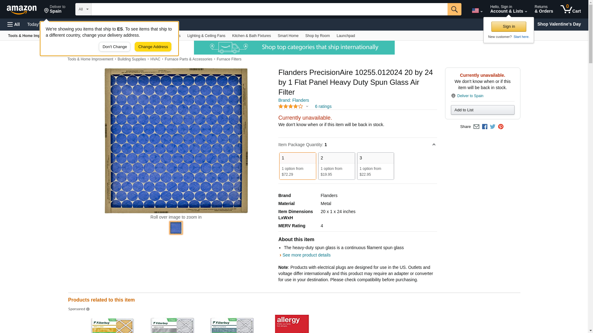593x333 pixels.
Task: Click the air filter thumbnail image
Action: 176,228
